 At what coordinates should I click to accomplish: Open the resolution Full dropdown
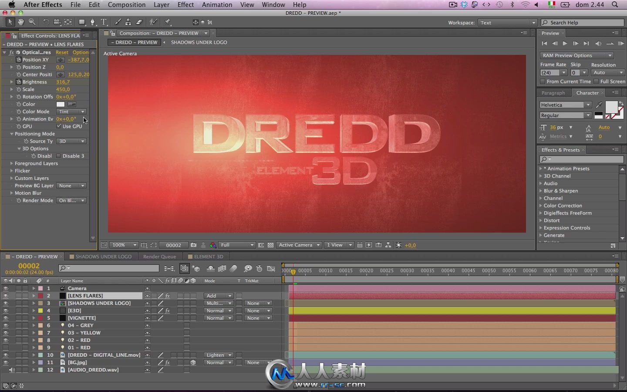(237, 245)
